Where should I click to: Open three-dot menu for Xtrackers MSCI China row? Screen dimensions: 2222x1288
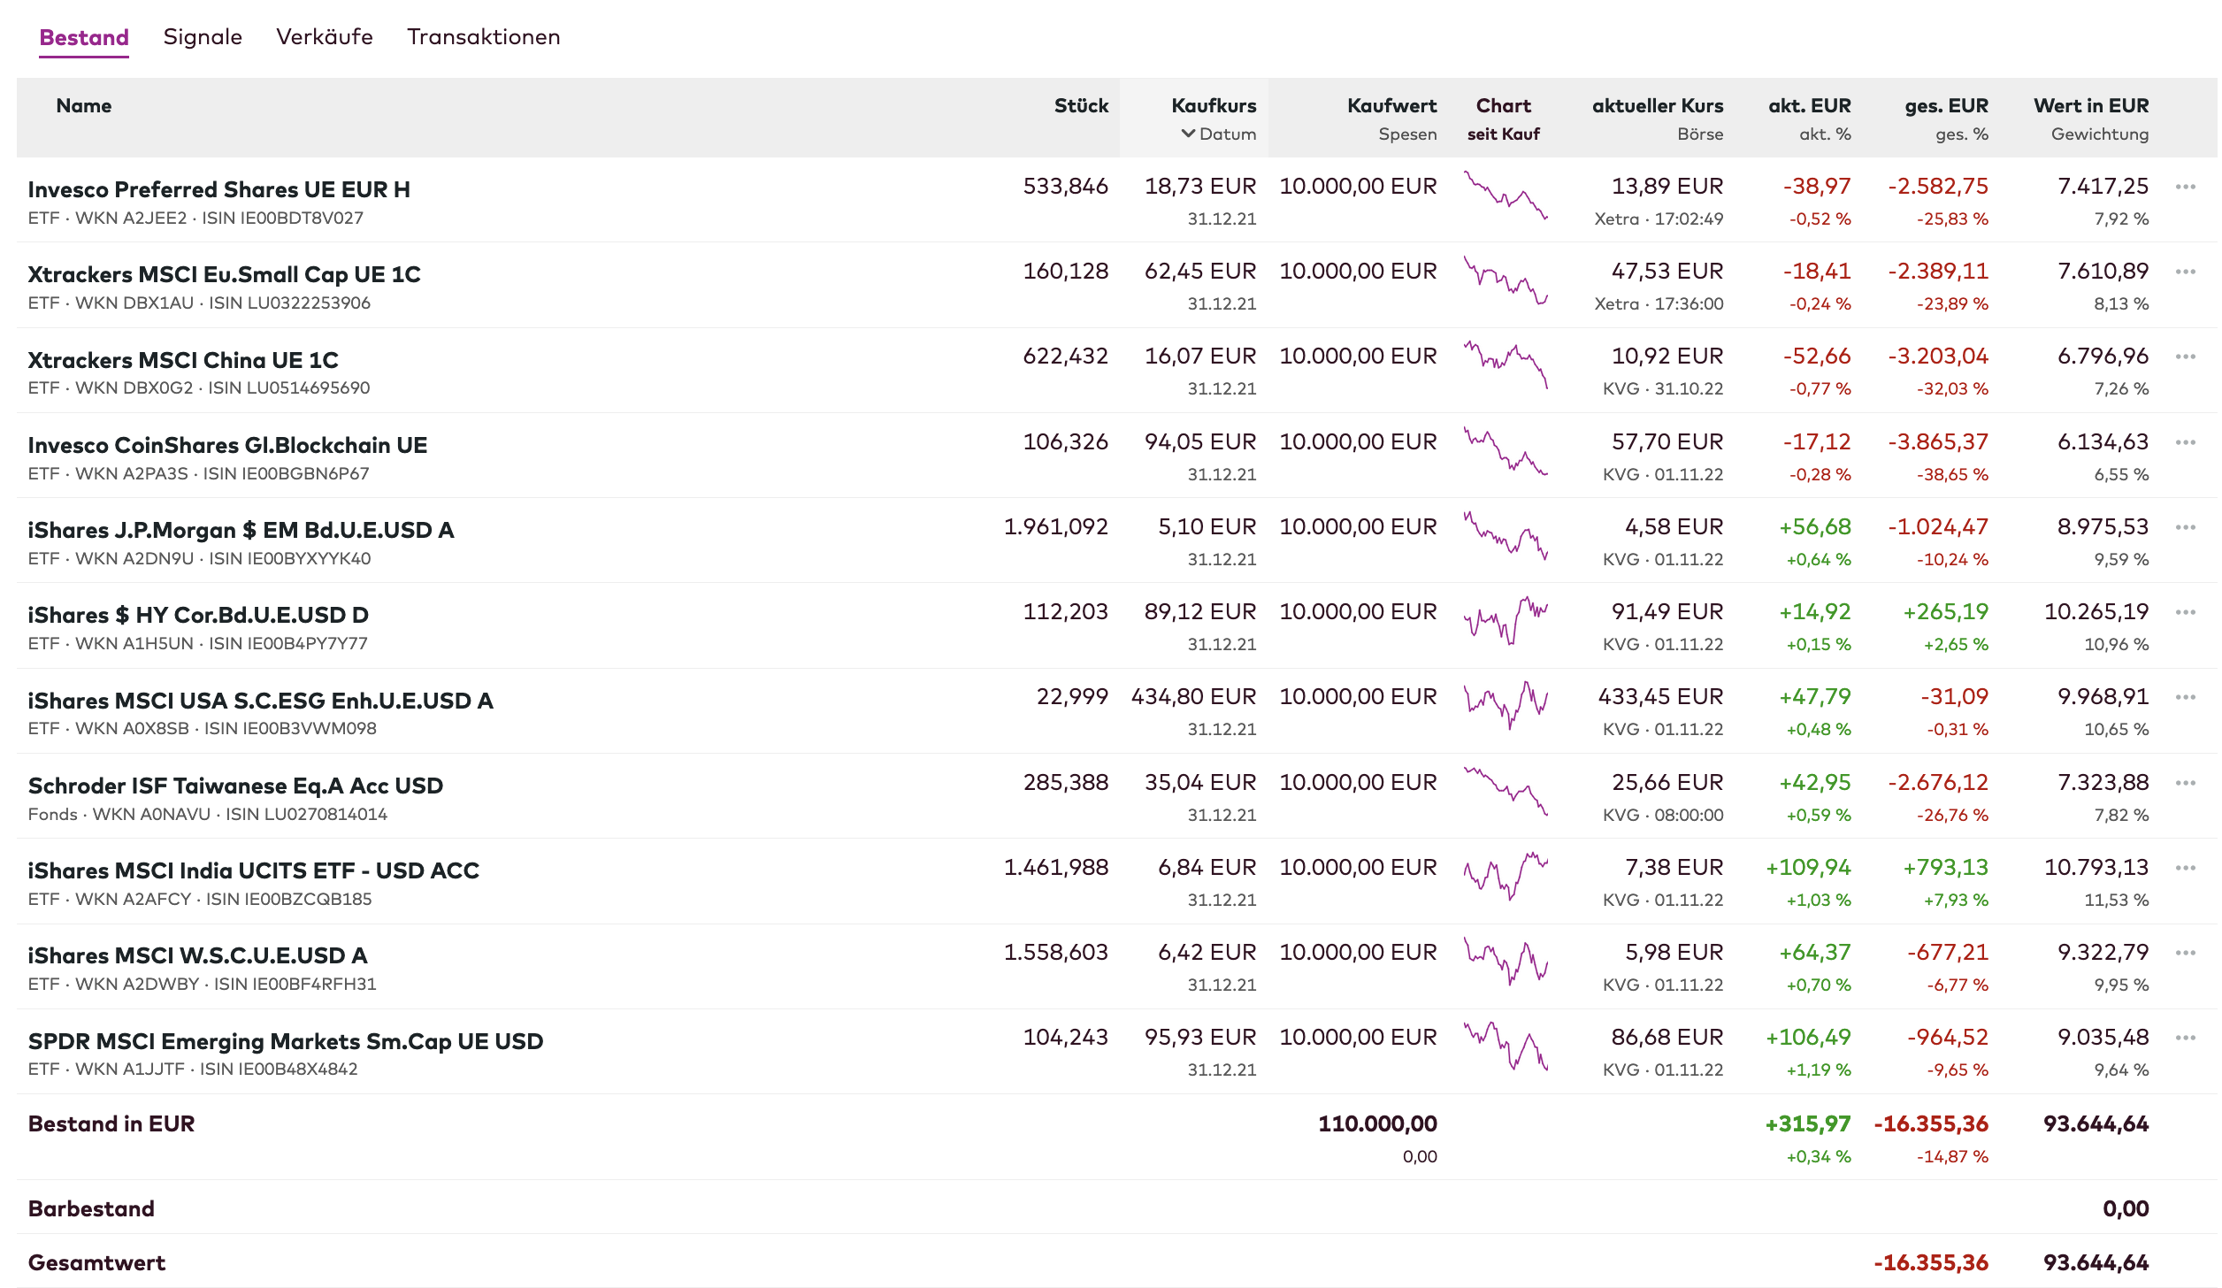point(2185,356)
